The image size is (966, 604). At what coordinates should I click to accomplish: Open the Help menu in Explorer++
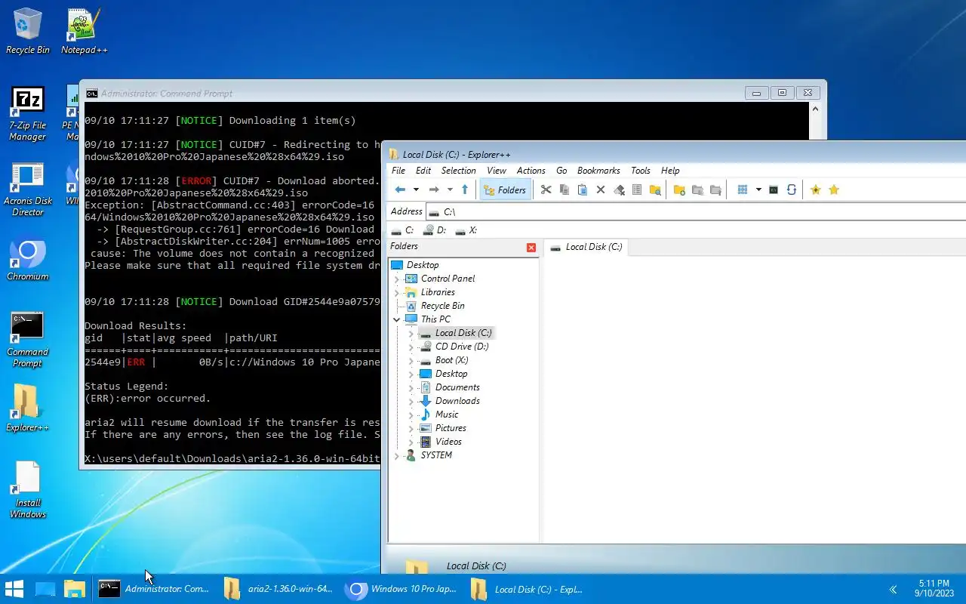pos(670,171)
